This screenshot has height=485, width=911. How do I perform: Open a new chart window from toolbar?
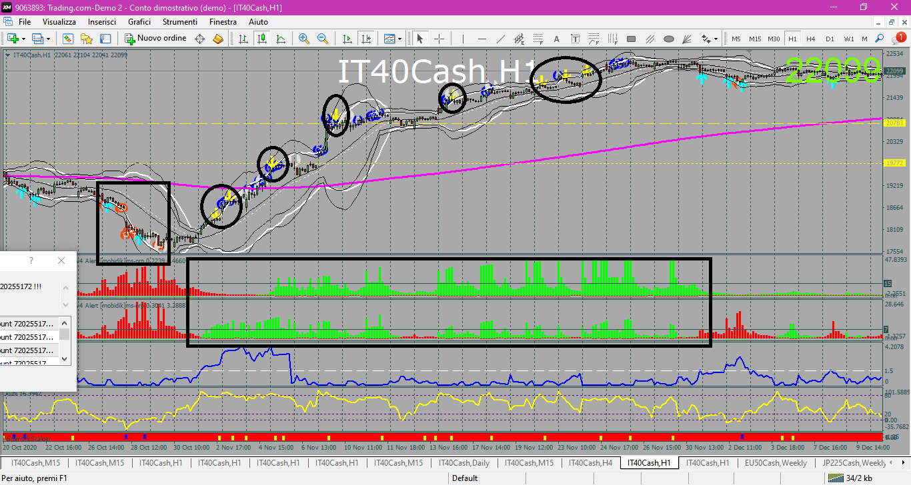click(13, 39)
